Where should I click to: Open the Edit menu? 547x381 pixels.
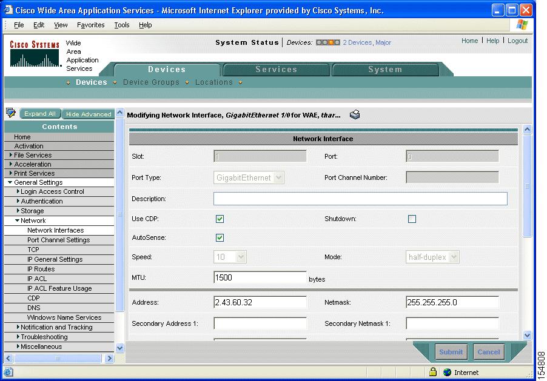pos(39,25)
